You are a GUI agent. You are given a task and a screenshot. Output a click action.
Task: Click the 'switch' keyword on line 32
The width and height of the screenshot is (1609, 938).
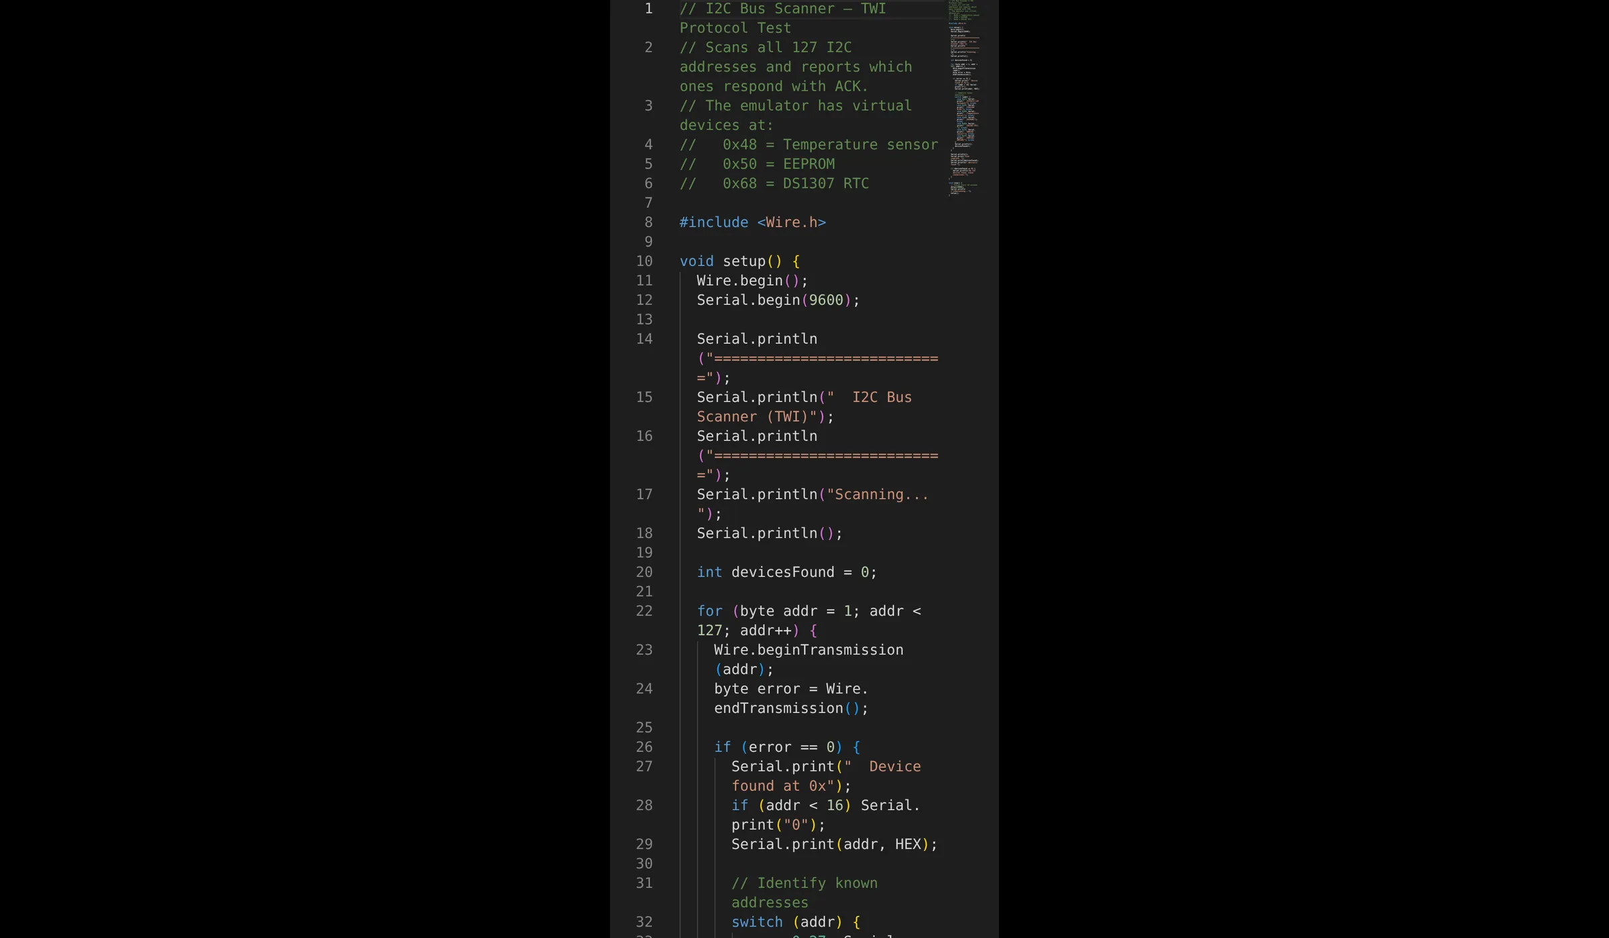[757, 922]
